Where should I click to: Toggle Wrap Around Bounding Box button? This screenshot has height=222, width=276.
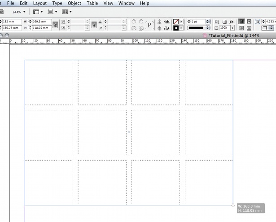coord(249,22)
